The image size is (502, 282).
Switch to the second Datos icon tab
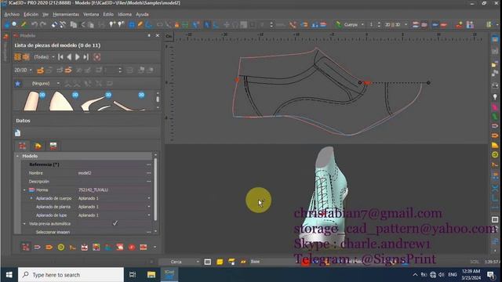point(38,146)
